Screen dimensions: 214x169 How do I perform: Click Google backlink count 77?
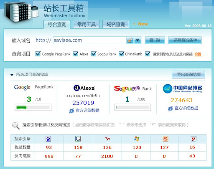coord(78,156)
